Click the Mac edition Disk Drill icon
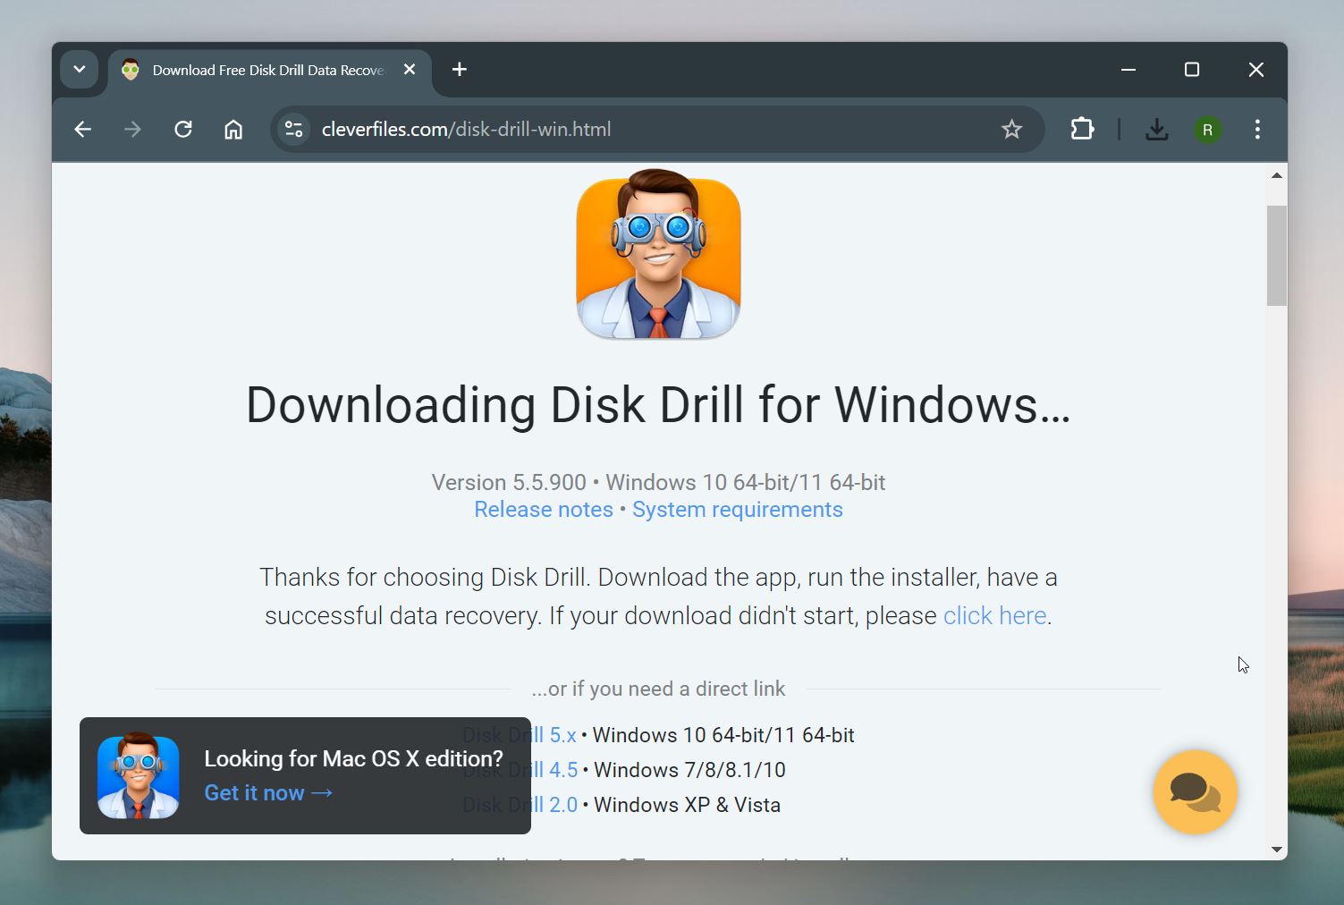Viewport: 1344px width, 905px height. (x=138, y=775)
